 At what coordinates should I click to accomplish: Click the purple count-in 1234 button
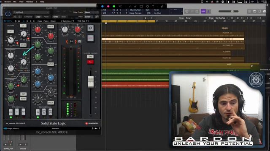[x=203, y=11]
